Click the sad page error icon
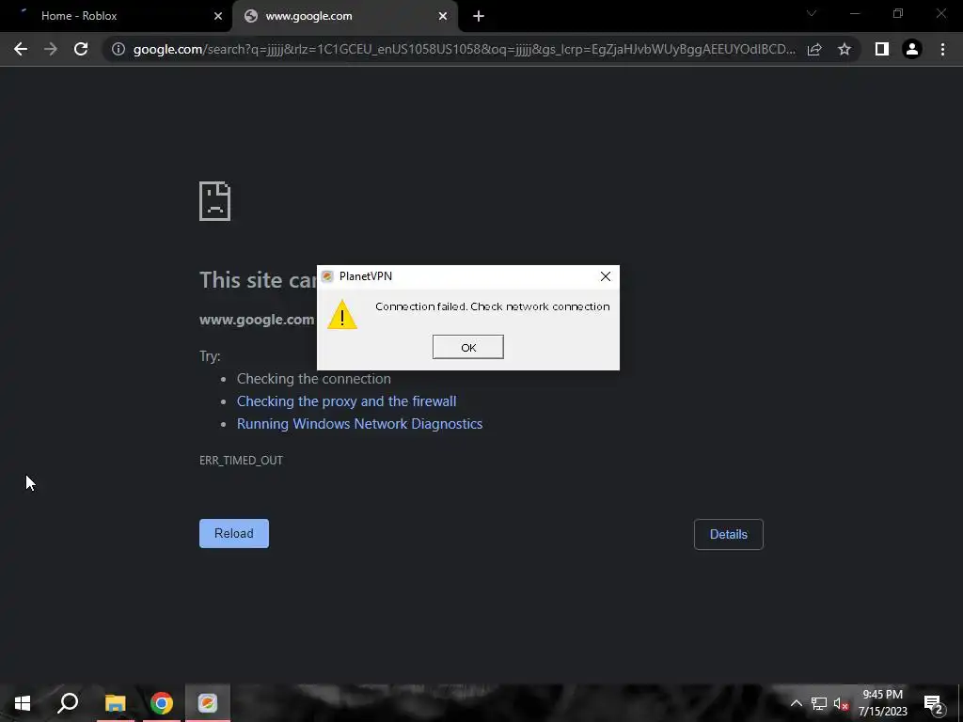963x722 pixels. pos(215,201)
